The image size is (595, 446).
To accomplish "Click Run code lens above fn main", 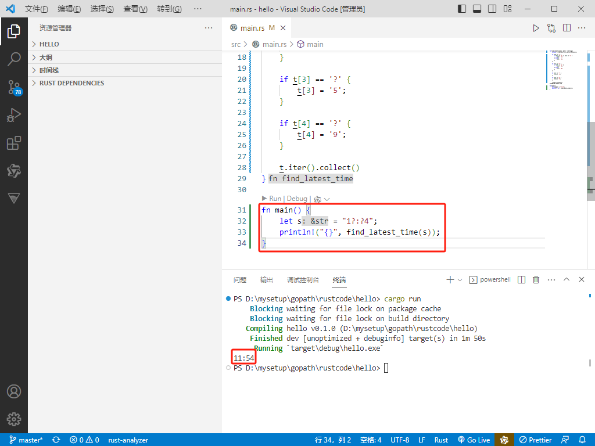I will (x=275, y=199).
